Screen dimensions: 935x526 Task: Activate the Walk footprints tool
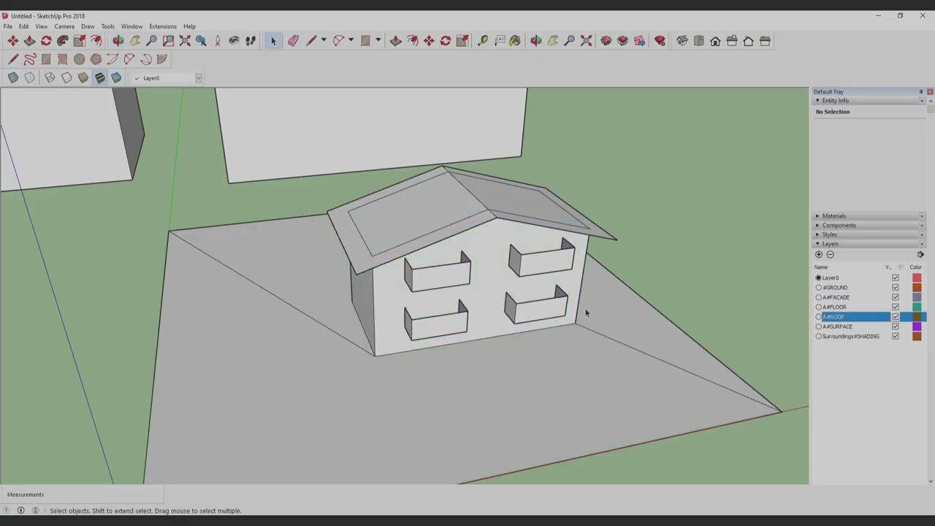(x=251, y=41)
